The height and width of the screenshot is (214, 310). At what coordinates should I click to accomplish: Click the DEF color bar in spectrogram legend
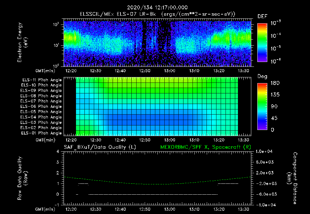pyautogui.click(x=262, y=42)
